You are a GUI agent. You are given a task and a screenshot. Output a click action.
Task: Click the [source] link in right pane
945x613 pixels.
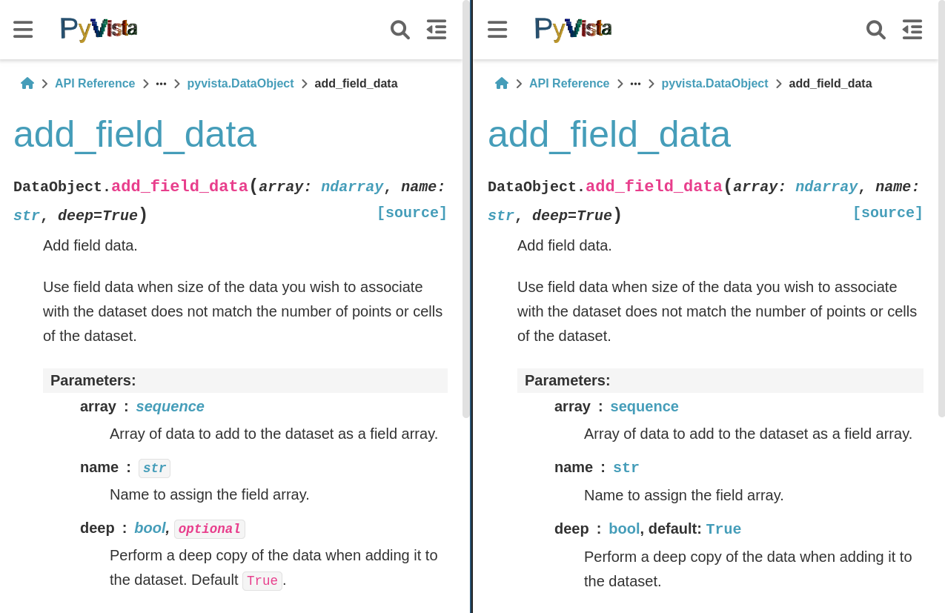pyautogui.click(x=887, y=213)
